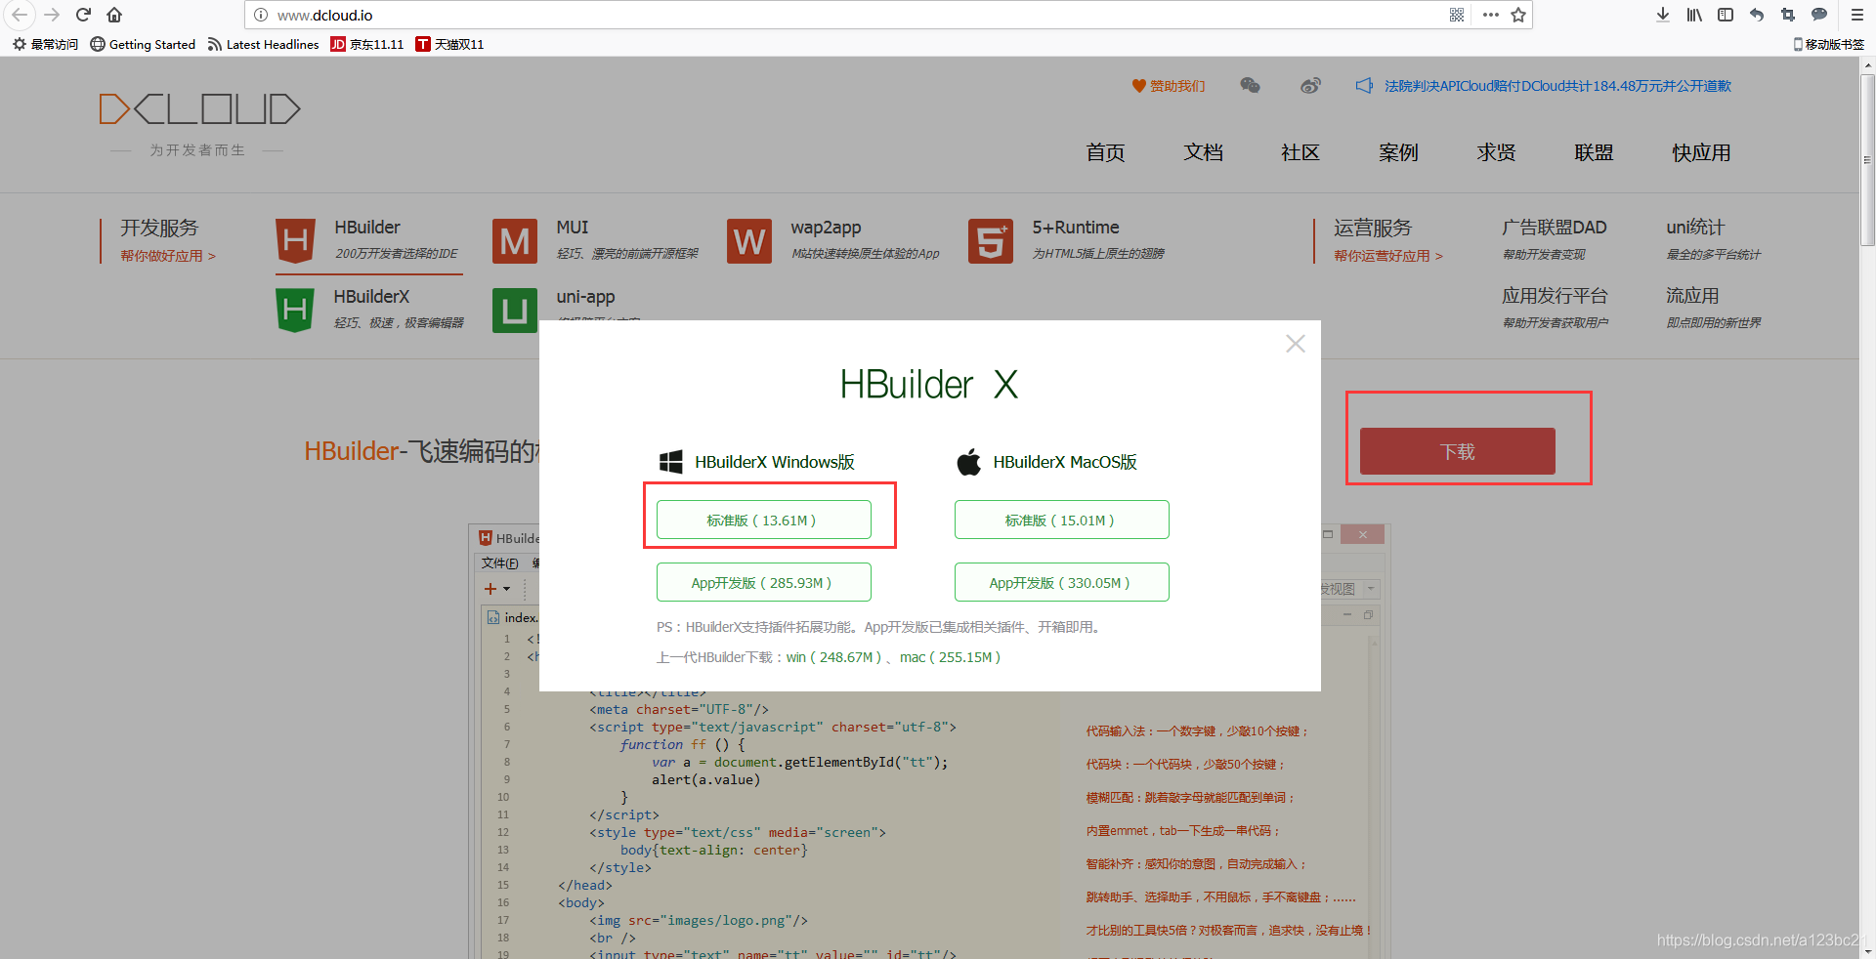Open 联盟 in navigation menu

pyautogui.click(x=1594, y=152)
